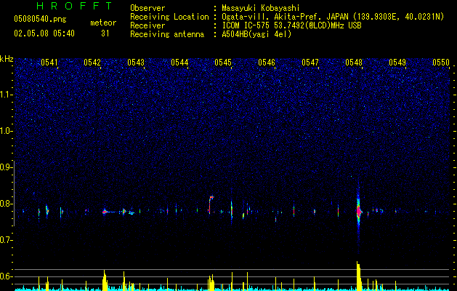Click the tallest yellow power bar at 0548
The width and height of the screenshot is (457, 291).
point(358,276)
